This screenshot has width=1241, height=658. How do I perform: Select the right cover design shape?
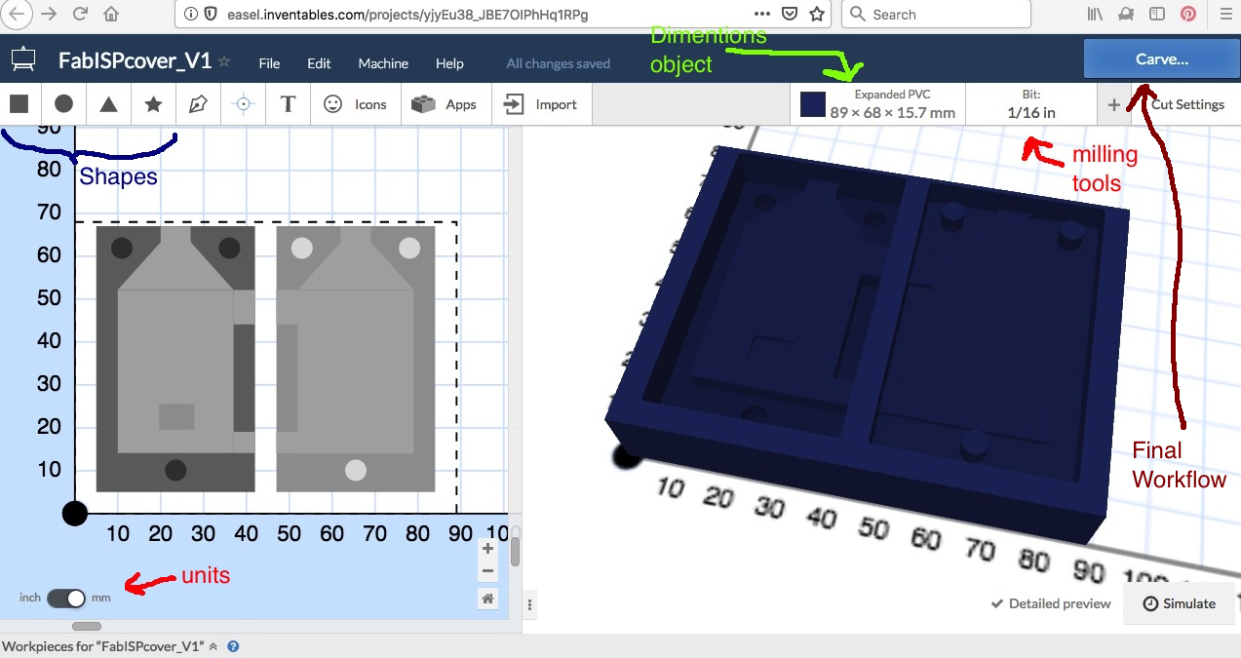pyautogui.click(x=356, y=359)
